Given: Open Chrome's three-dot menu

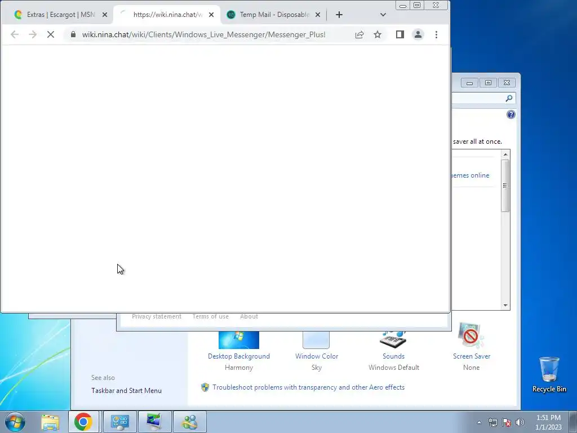Looking at the screenshot, I should 437,34.
